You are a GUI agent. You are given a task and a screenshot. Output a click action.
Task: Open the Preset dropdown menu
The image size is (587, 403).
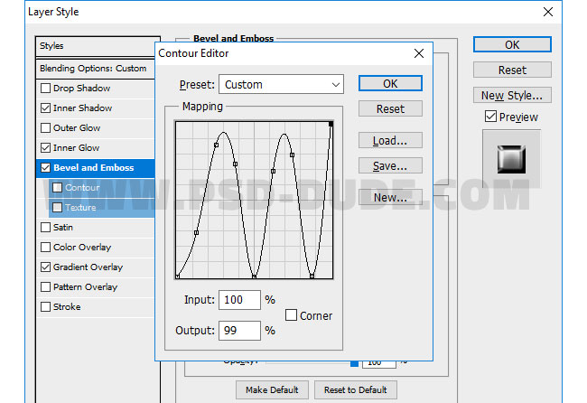pos(281,84)
